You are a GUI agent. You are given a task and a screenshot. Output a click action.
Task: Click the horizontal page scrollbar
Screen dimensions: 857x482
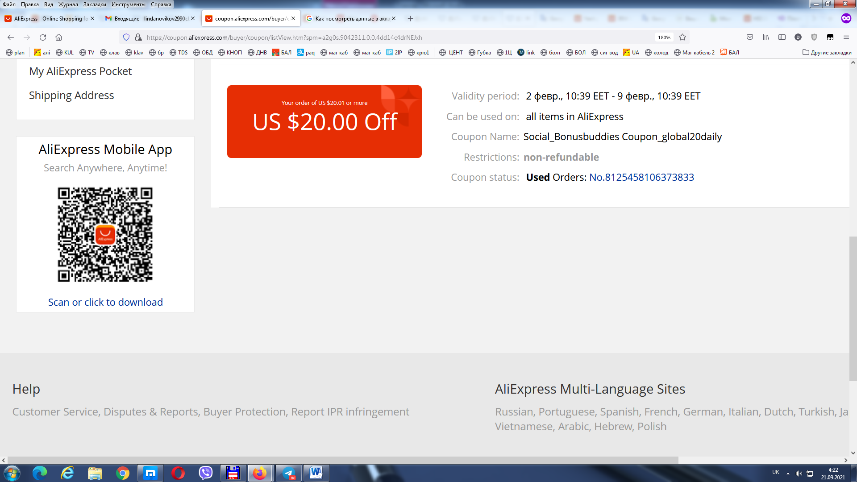343,460
